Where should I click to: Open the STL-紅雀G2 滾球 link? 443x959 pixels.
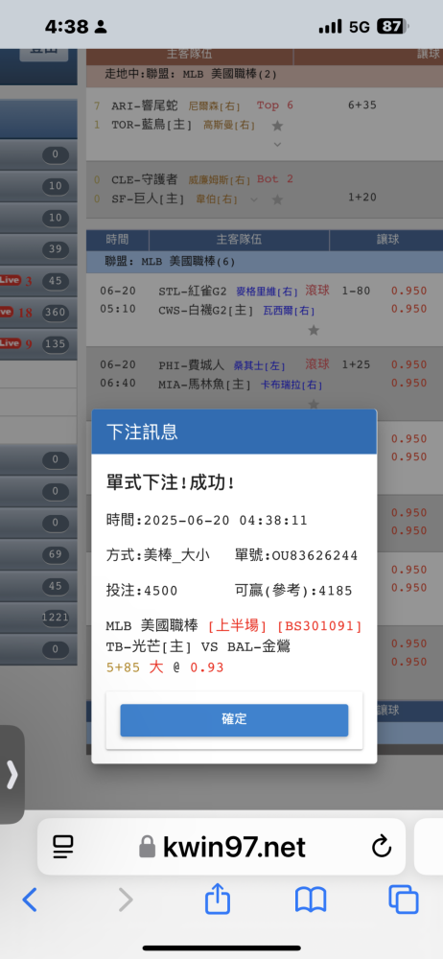pos(317,291)
